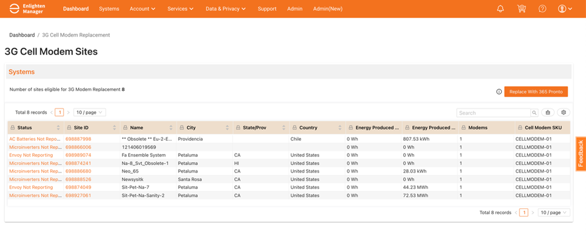586x244 pixels.
Task: Click the Santa Rosa city cell
Action: (190, 179)
